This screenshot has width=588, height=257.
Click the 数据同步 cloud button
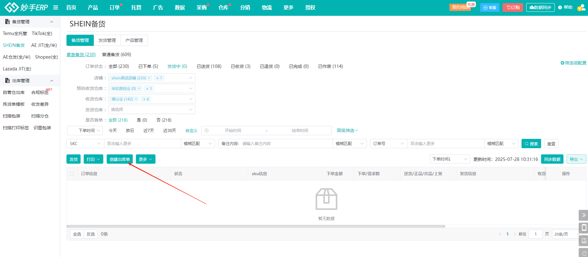point(540,7)
